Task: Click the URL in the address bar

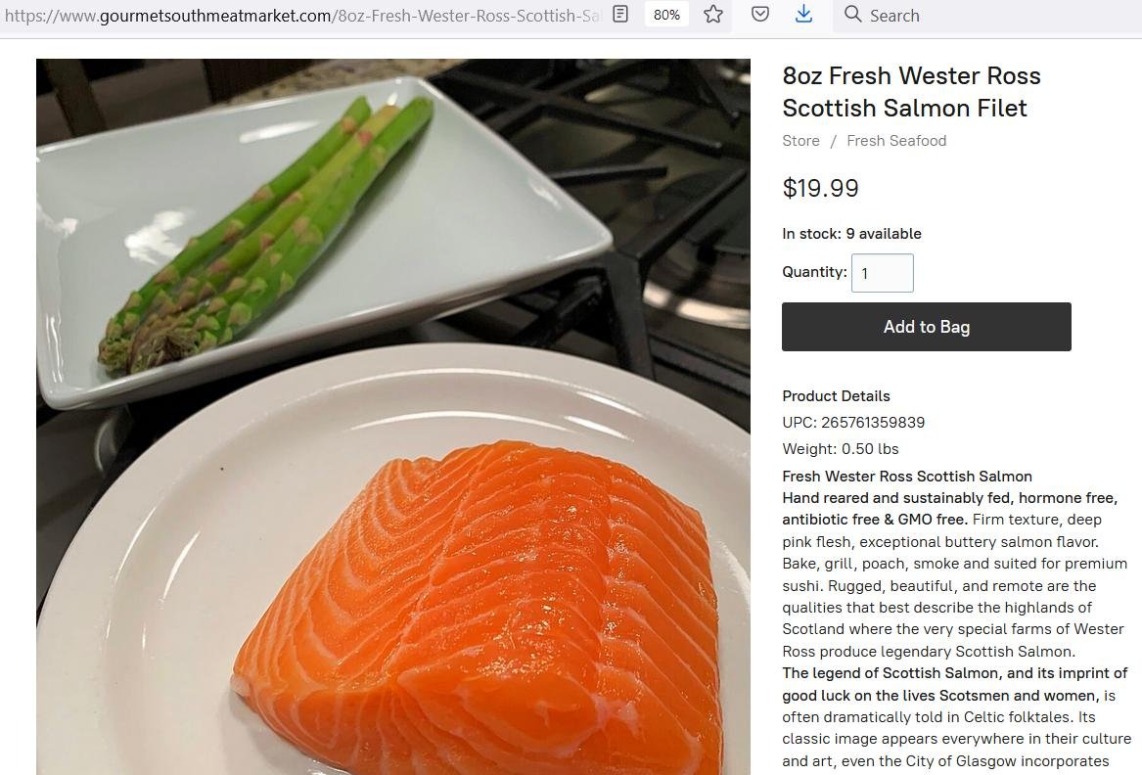Action: [x=303, y=16]
